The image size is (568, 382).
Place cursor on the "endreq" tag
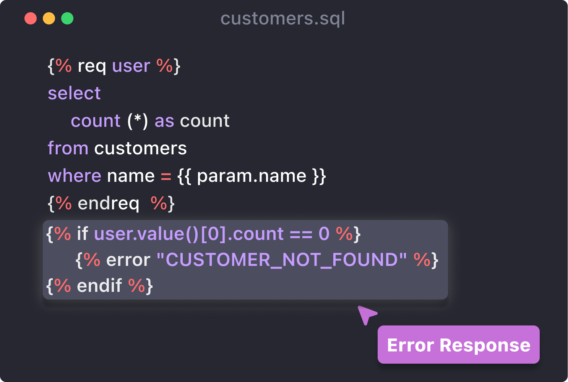tap(109, 203)
